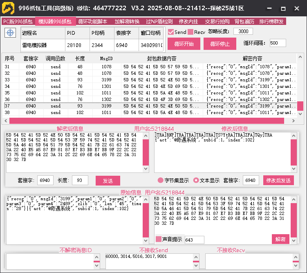Switch to the 循环功能脚本 tab
The image size is (307, 273).
click(93, 22)
